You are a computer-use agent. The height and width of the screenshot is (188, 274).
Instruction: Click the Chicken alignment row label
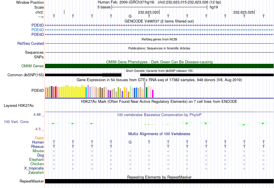click(x=37, y=164)
